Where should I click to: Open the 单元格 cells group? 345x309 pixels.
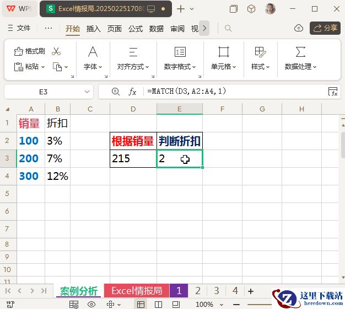[x=223, y=58]
